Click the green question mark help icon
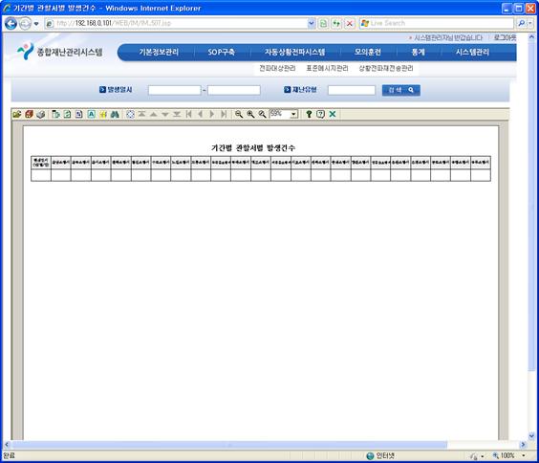 [309, 114]
